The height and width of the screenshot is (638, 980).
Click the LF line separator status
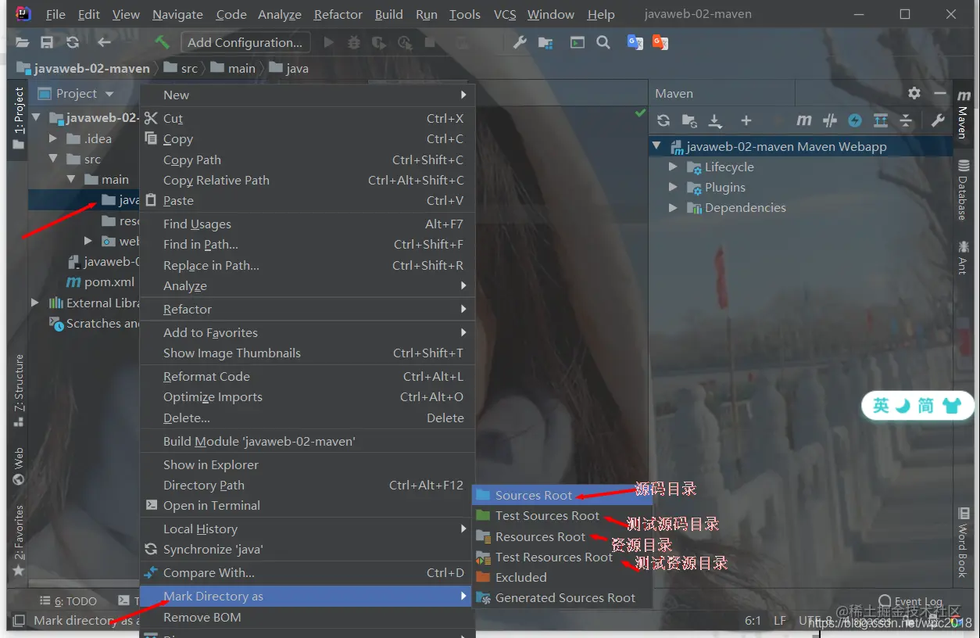780,621
